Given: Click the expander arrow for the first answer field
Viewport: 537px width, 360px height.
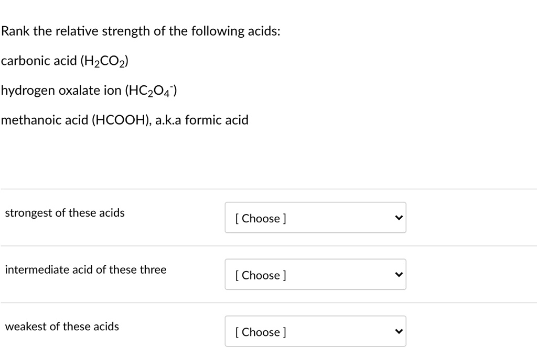Looking at the screenshot, I should point(399,217).
